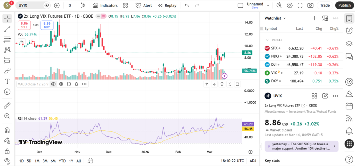The width and height of the screenshot is (355, 166).
Task: Delete the MACD indicator with trash icon
Action: coord(76,84)
